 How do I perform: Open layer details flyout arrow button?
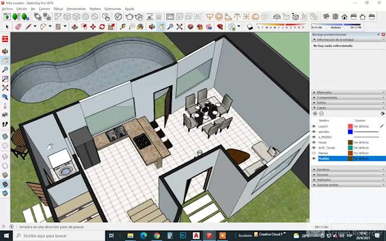[382, 113]
